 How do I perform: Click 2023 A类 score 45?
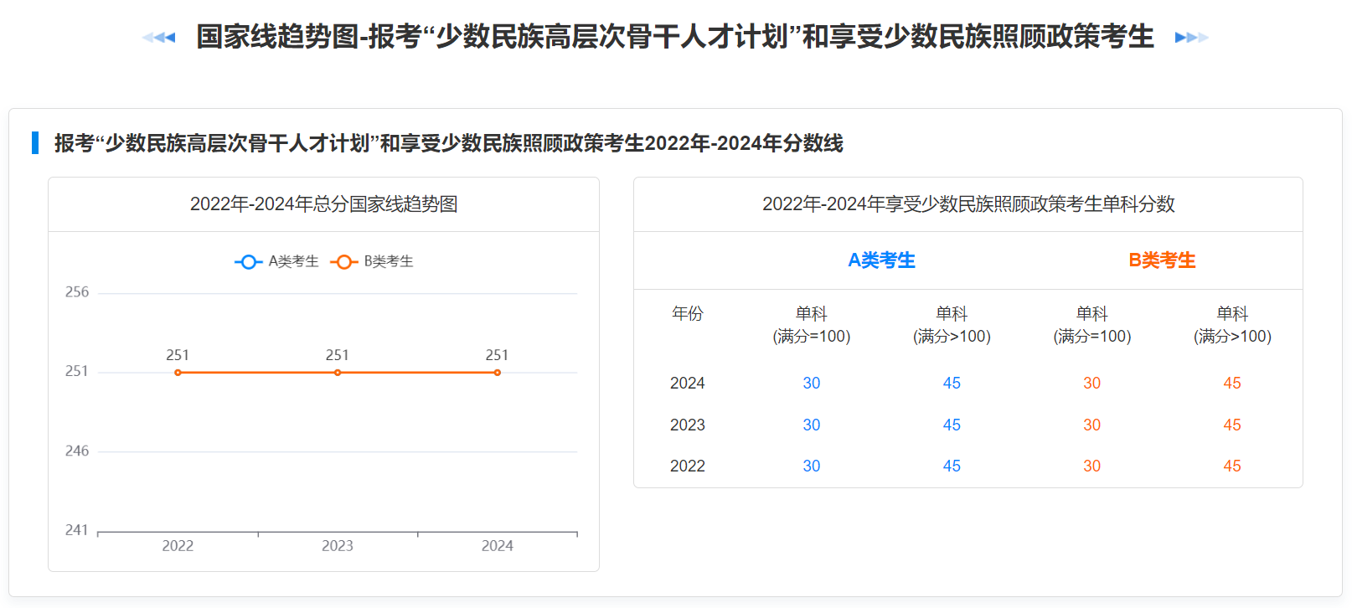click(x=952, y=425)
